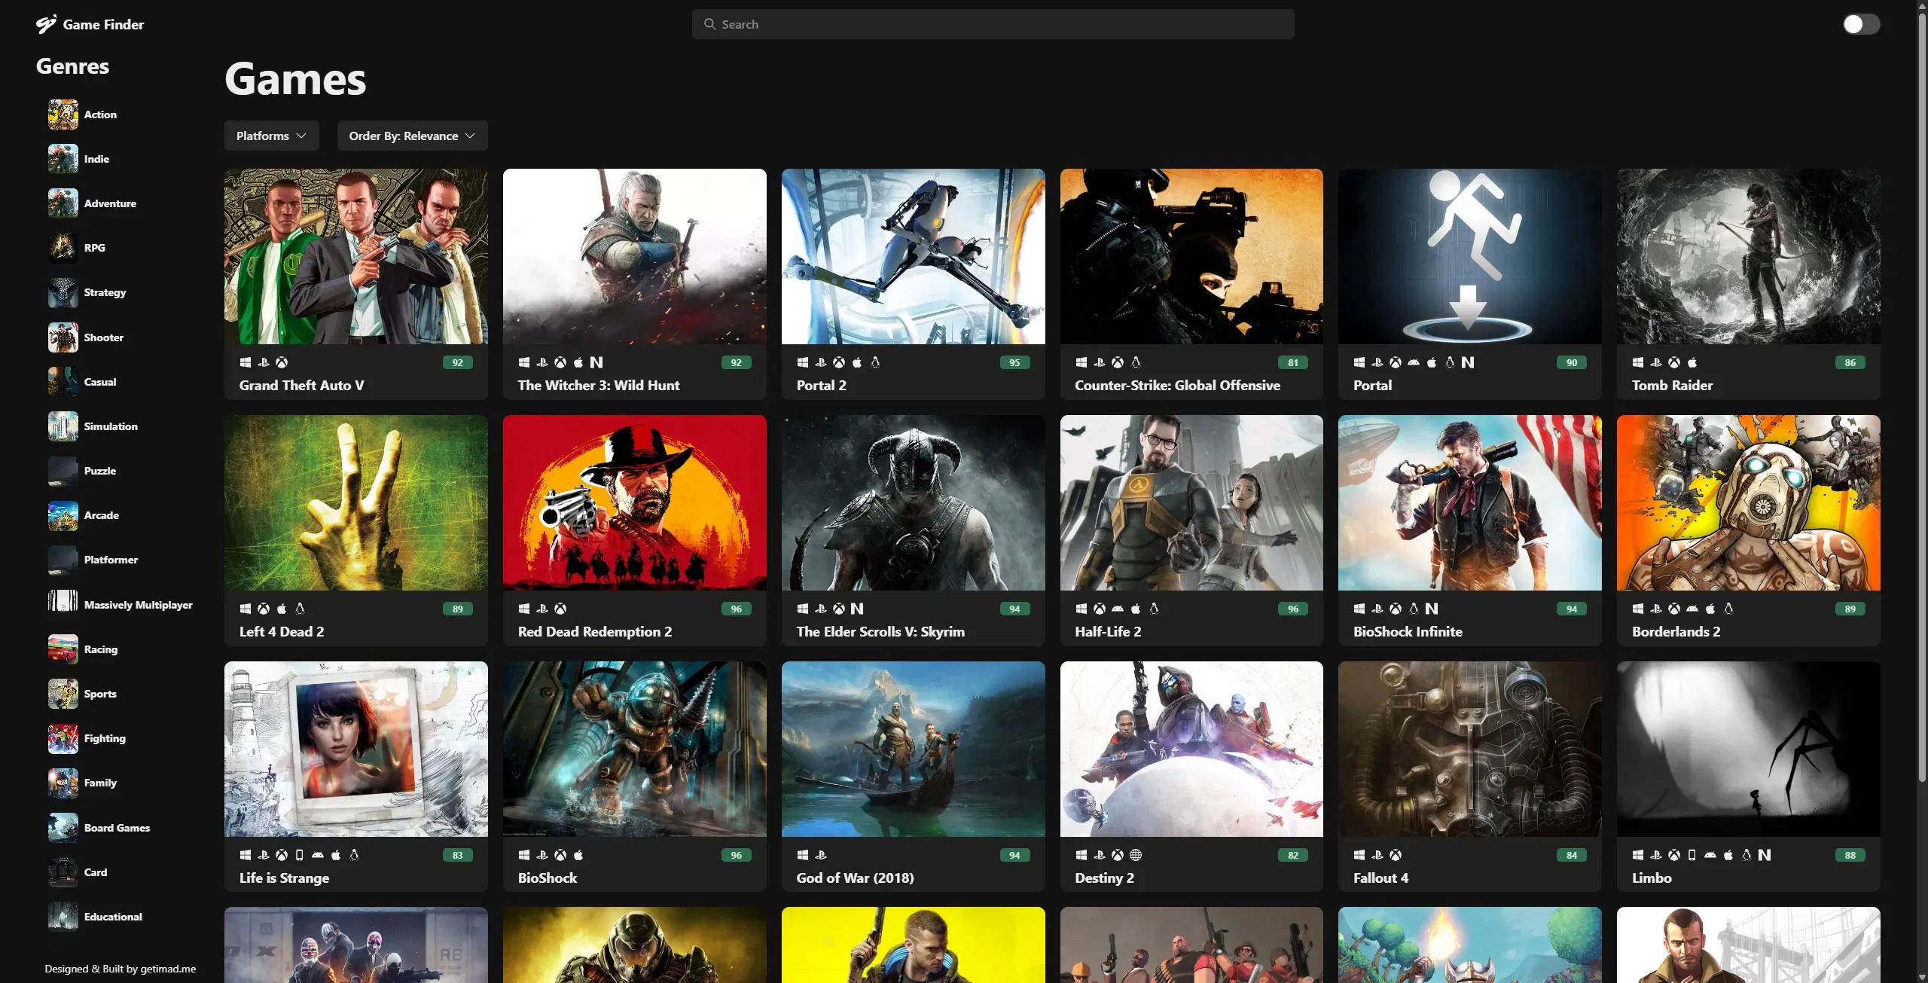Select the Simulation genre icon

[63, 426]
